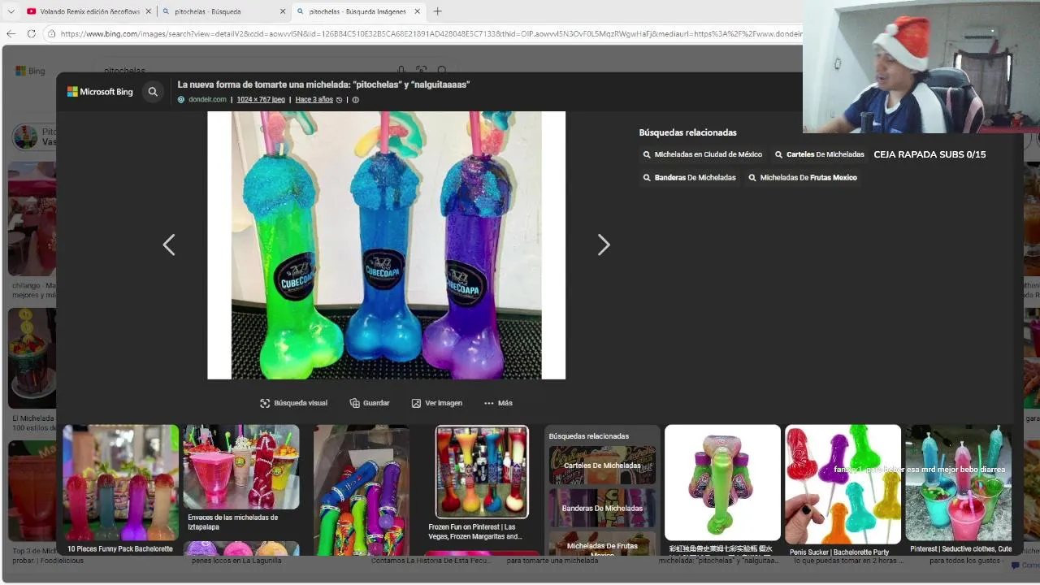Image resolution: width=1040 pixels, height=585 pixels.
Task: Click the main pitochelas photo in the viewer
Action: coord(386,245)
